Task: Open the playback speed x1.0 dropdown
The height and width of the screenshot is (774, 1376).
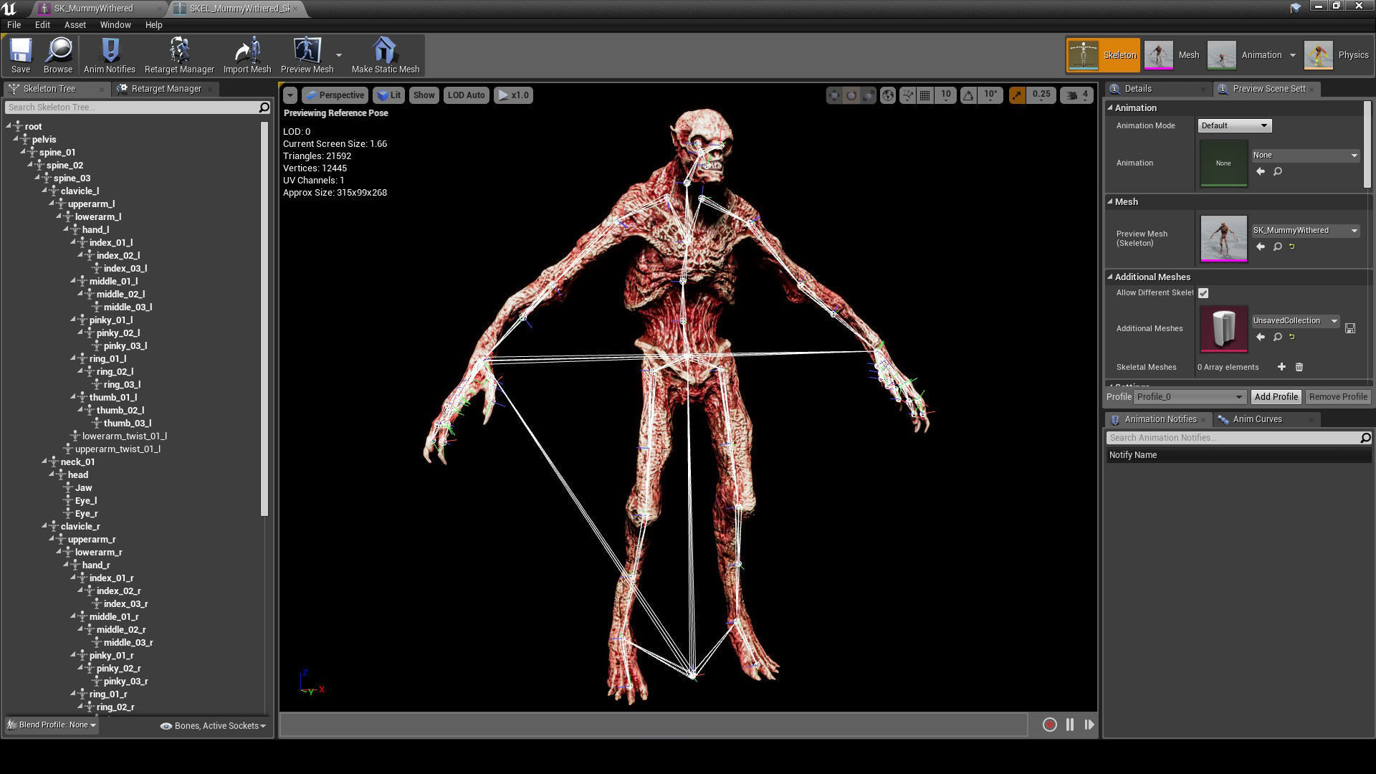Action: 513,95
